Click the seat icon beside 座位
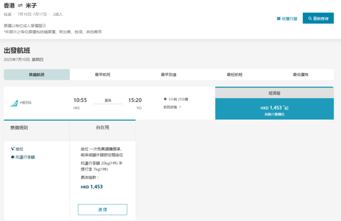Screen dimensions: 341x221 click(13, 149)
